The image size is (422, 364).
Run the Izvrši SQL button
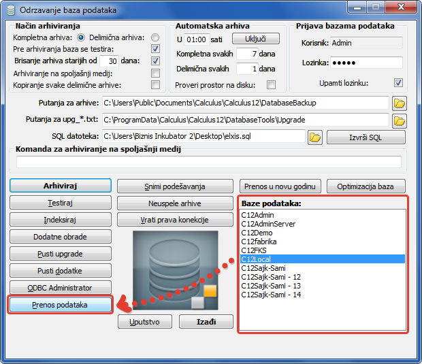[366, 137]
